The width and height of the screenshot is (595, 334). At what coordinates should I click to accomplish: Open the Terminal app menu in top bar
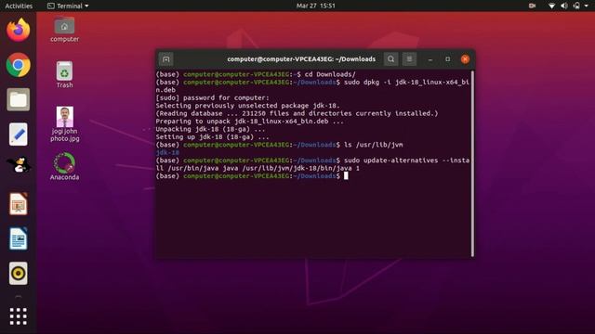(68, 6)
